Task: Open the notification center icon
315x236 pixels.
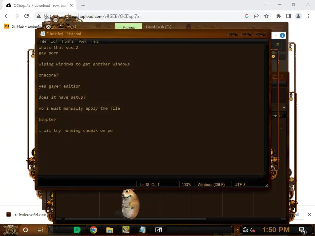Action: (x=302, y=230)
